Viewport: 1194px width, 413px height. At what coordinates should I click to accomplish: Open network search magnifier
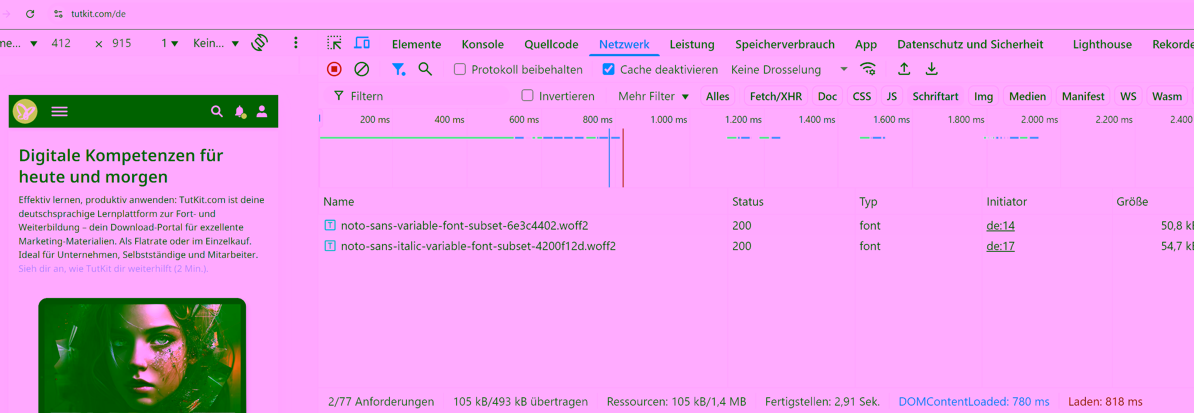425,69
